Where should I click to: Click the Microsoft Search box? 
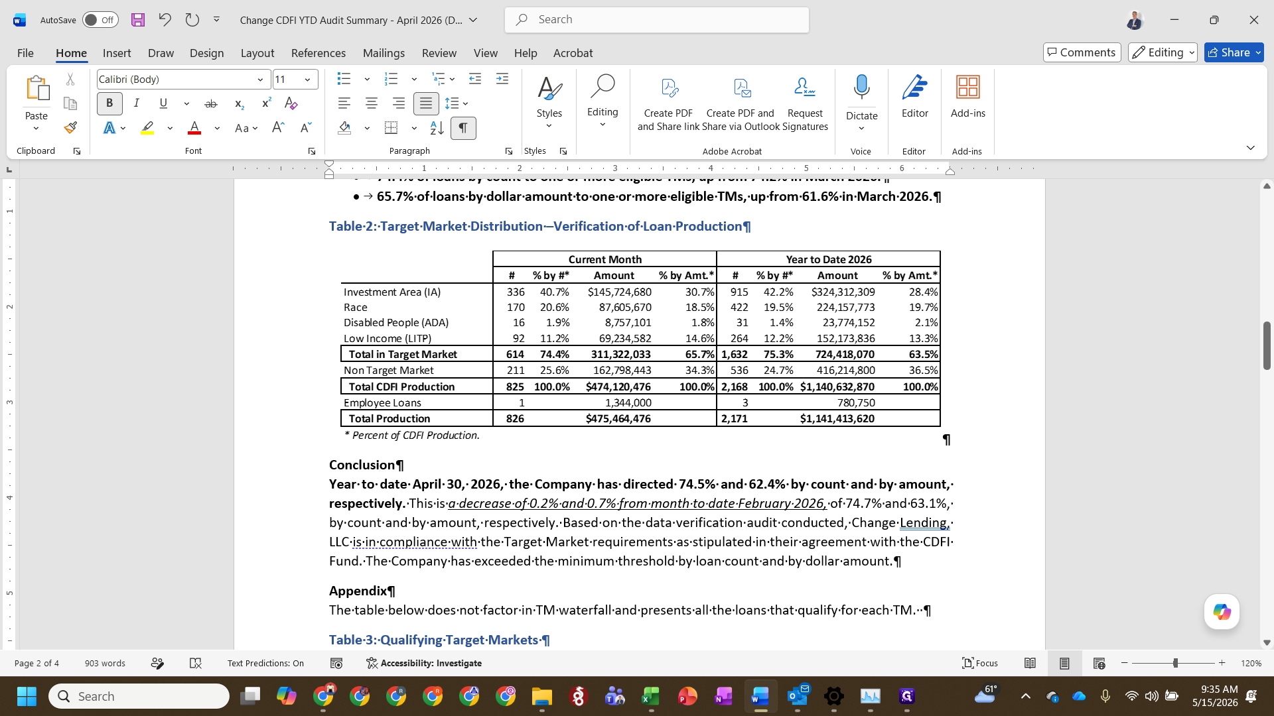point(657,20)
